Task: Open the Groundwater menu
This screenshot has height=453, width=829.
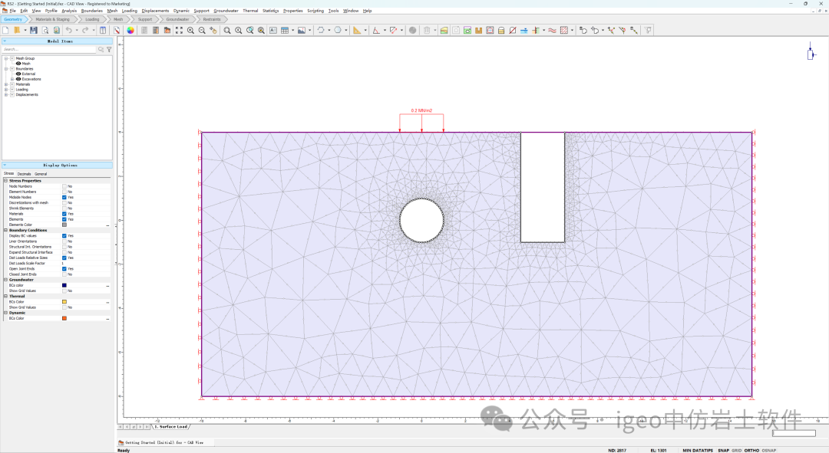Action: coord(226,11)
